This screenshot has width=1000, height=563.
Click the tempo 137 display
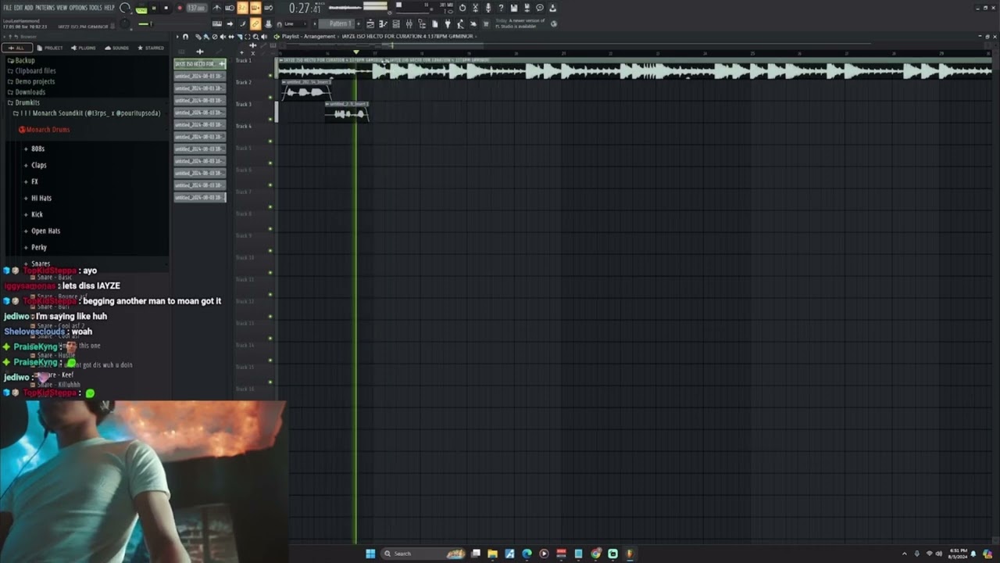coord(196,8)
